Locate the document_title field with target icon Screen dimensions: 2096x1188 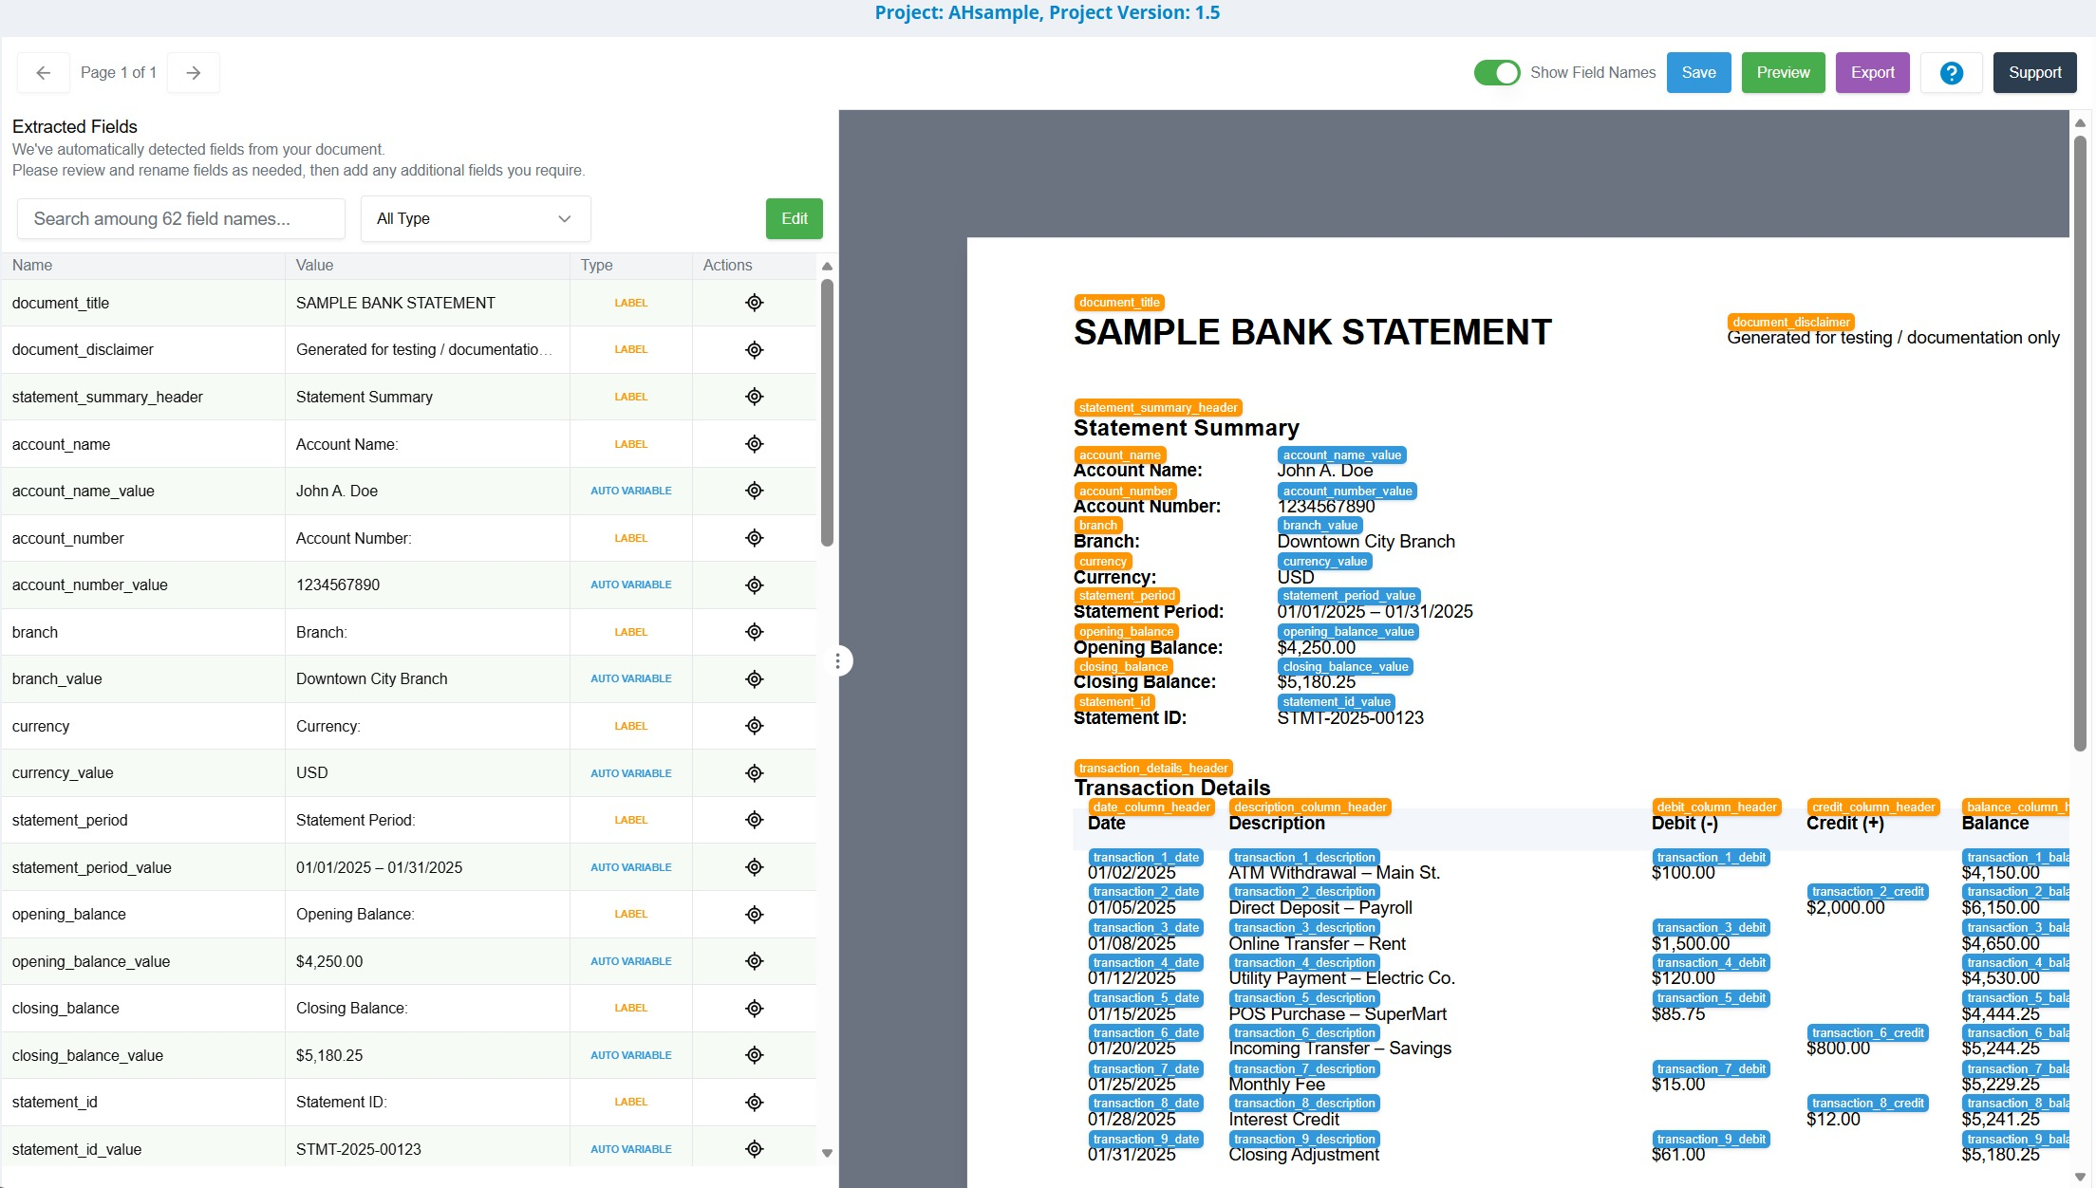pos(754,303)
